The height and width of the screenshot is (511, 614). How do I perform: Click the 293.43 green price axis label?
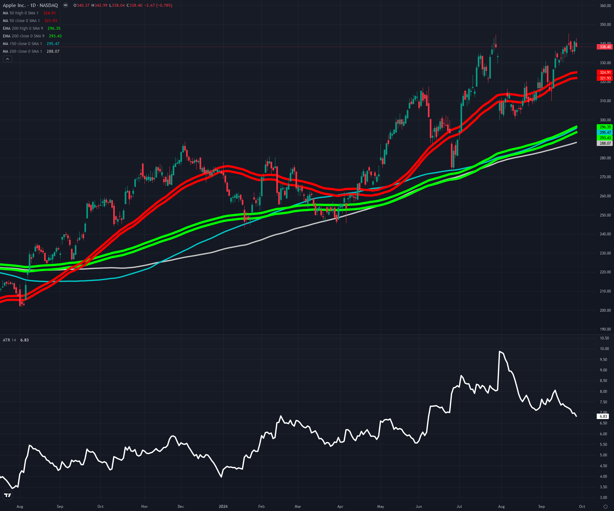click(605, 138)
